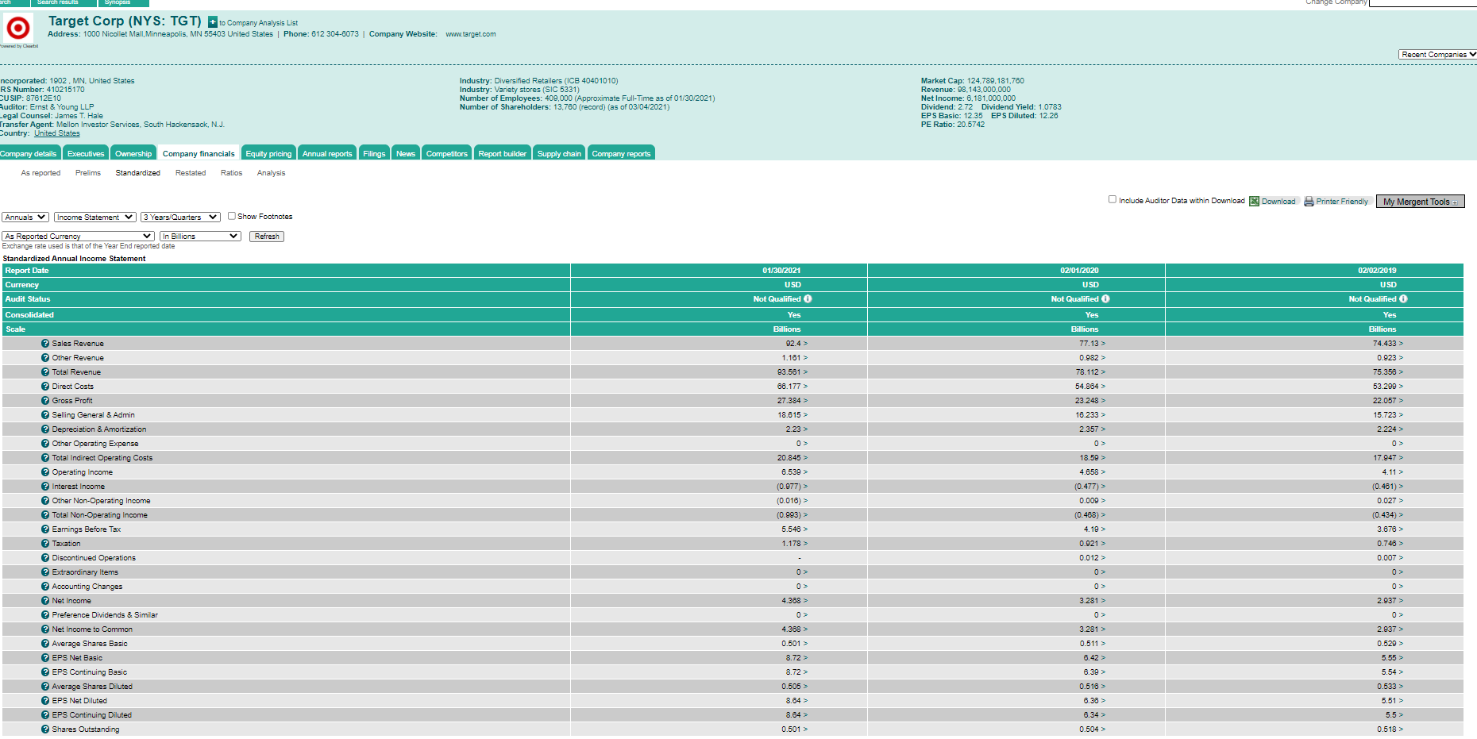Open the Annuals period dropdown
1477x739 pixels.
25,217
